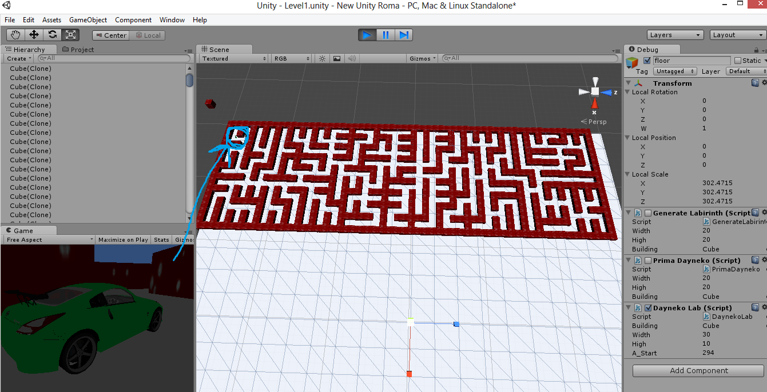The image size is (767, 392).
Task: Select the Scale tool
Action: pos(70,35)
